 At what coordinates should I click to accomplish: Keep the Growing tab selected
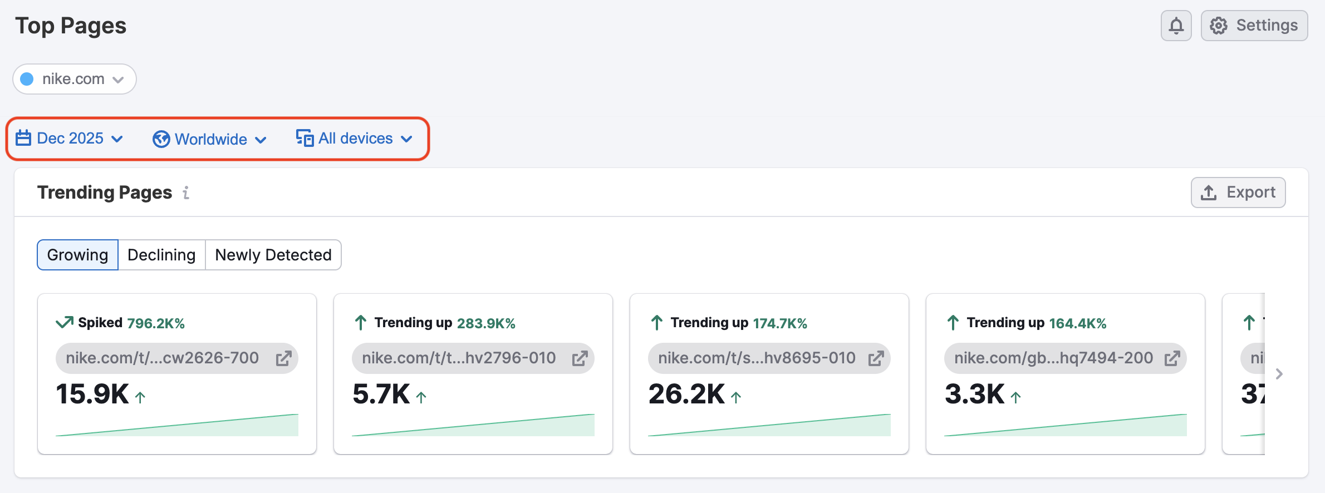tap(77, 254)
